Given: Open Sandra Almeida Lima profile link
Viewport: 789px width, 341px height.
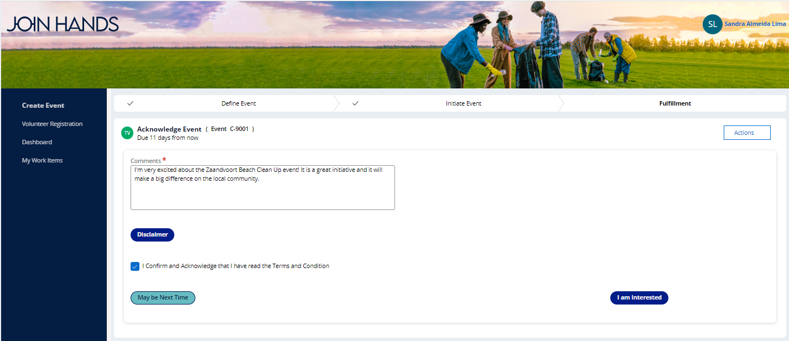Looking at the screenshot, I should [755, 24].
